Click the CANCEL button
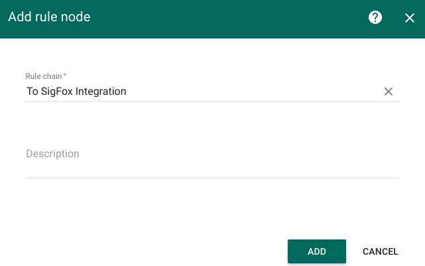 381,251
